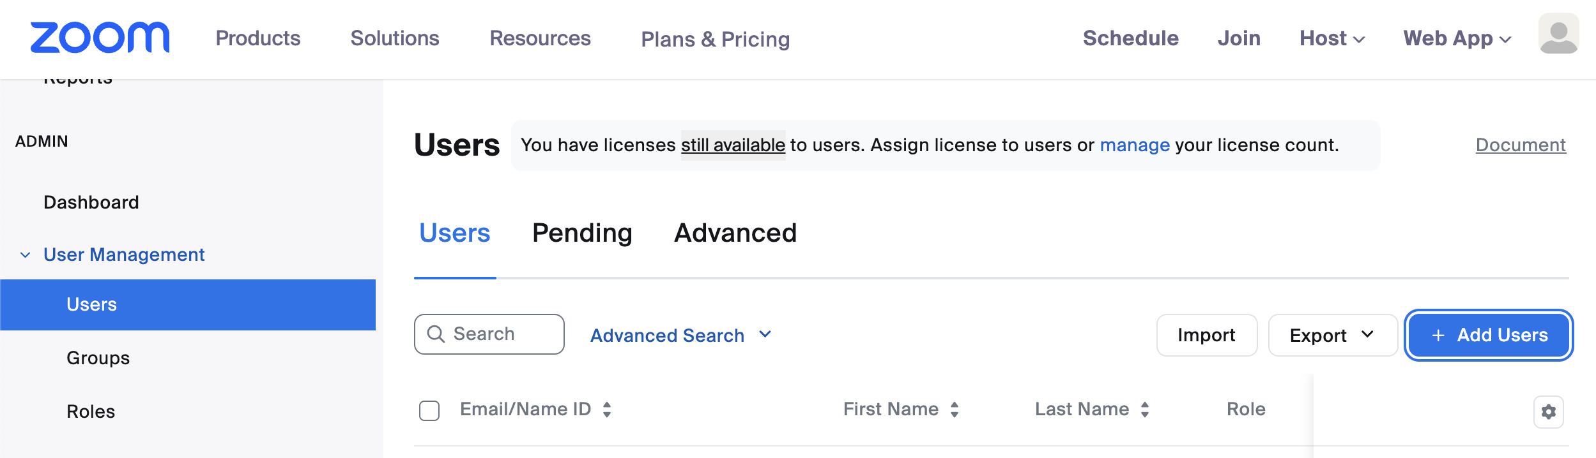The height and width of the screenshot is (458, 1596).
Task: Open Roles in the sidebar
Action: pyautogui.click(x=91, y=411)
